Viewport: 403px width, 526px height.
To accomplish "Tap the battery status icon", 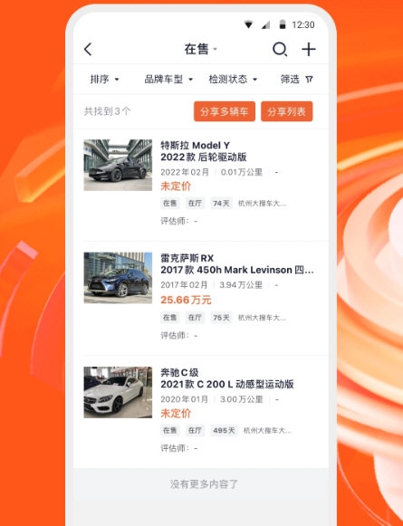I will pyautogui.click(x=283, y=24).
